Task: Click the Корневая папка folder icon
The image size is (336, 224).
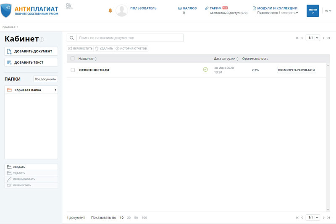Action: click(9, 90)
